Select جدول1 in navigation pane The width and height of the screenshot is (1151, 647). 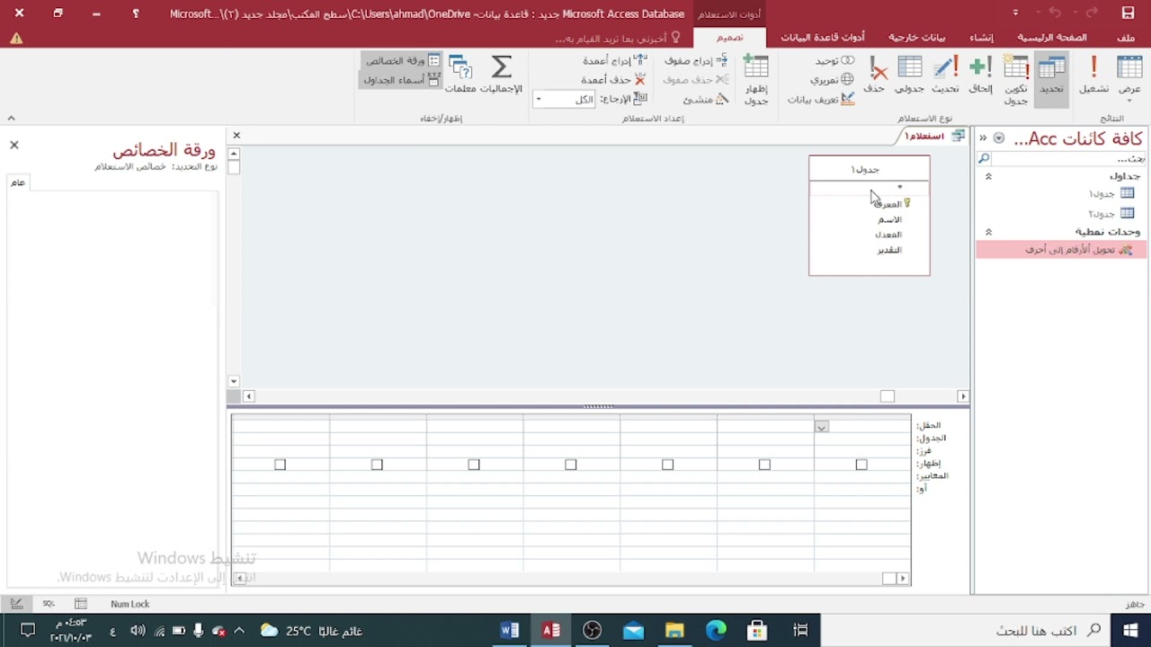point(1111,193)
